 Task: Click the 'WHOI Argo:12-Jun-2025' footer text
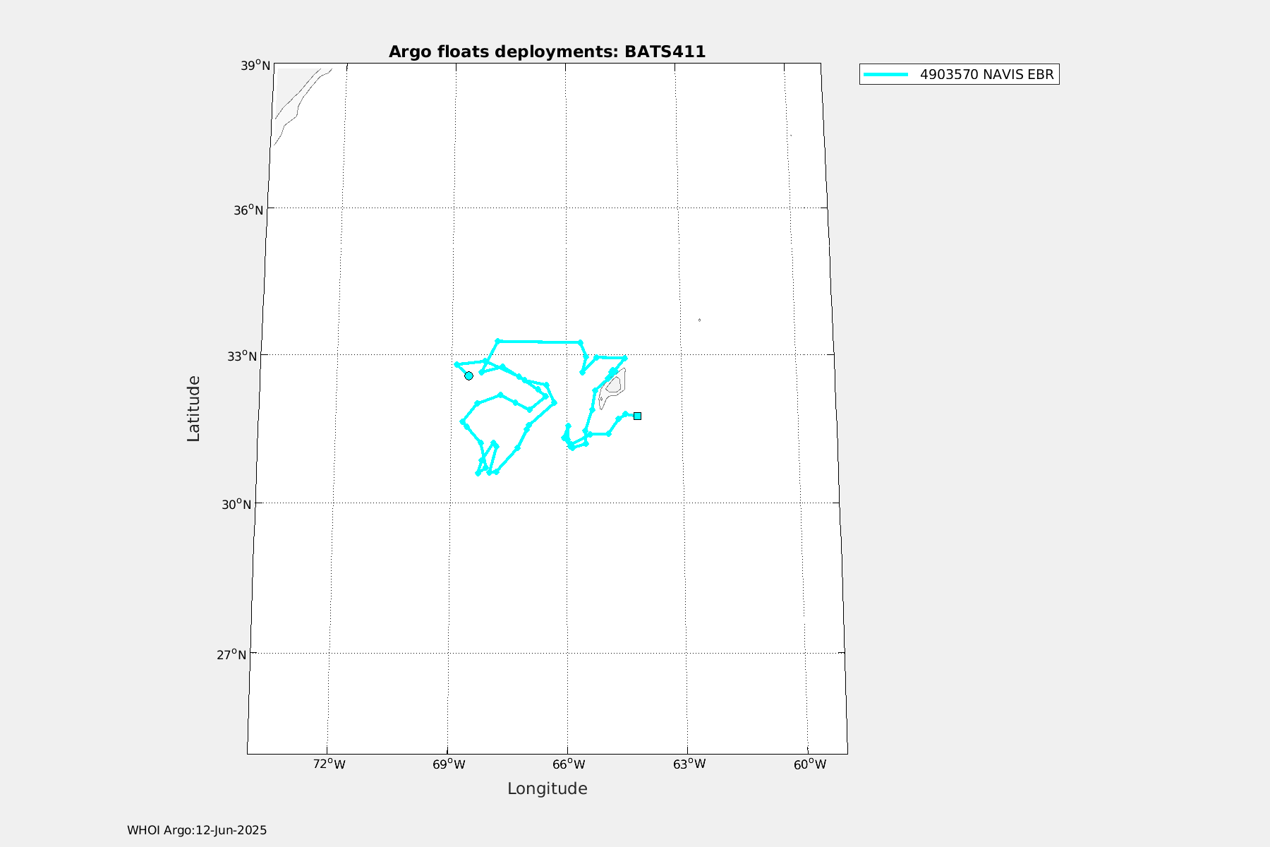tap(197, 830)
